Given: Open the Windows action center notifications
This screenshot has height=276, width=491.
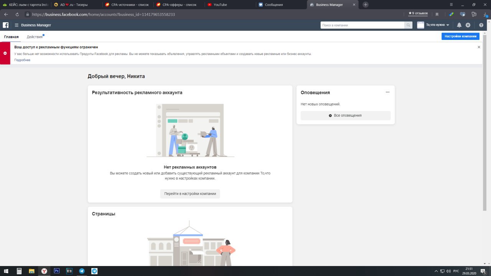Looking at the screenshot, I should tap(483, 271).
